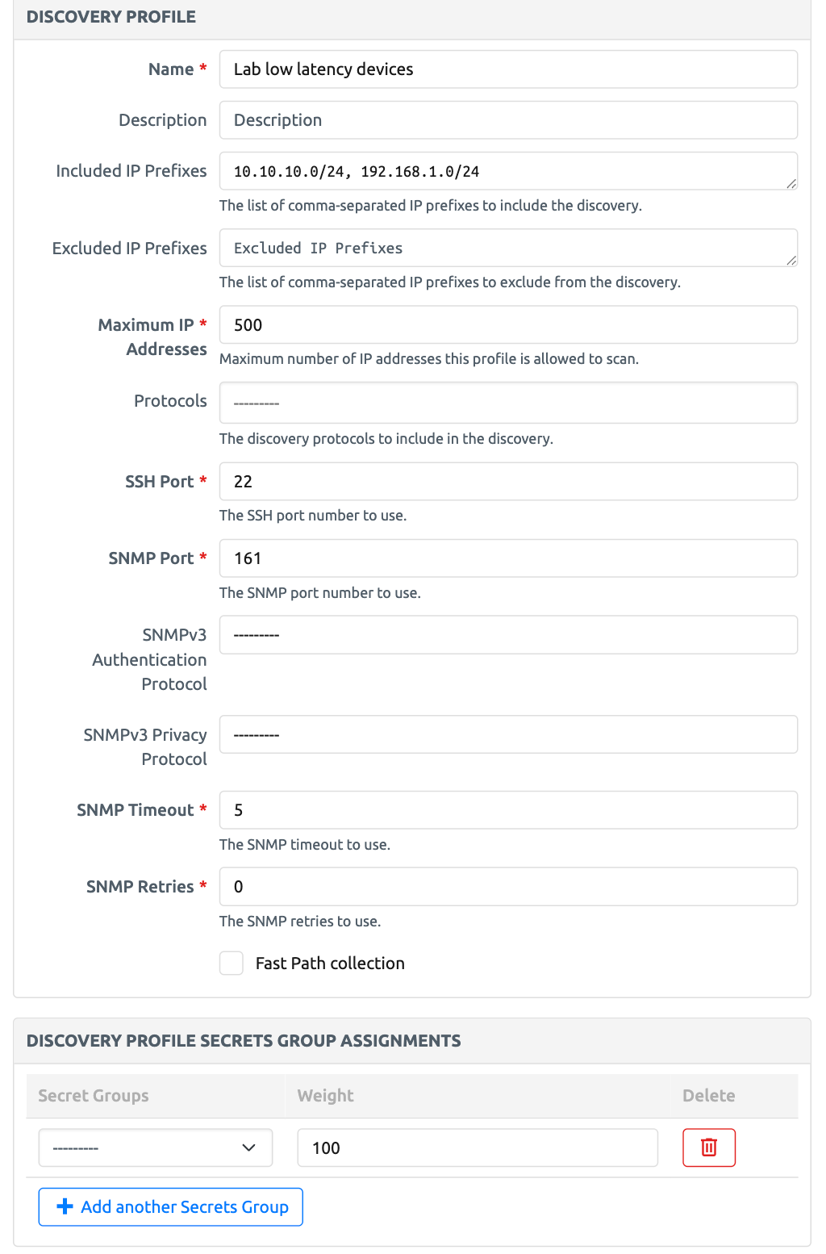This screenshot has height=1254, width=826.
Task: Click the red trash delete icon
Action: coord(708,1147)
